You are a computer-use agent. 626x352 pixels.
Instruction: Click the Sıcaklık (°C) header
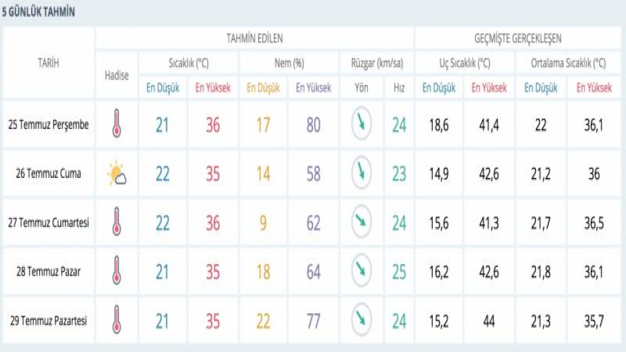[189, 63]
